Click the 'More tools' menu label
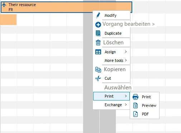Image resolution: width=181 pixels, height=133 pixels. point(114,60)
